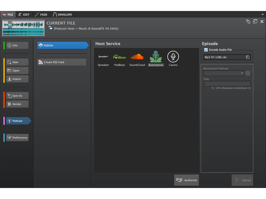
Task: Click the Save As button
Action: pos(17,96)
